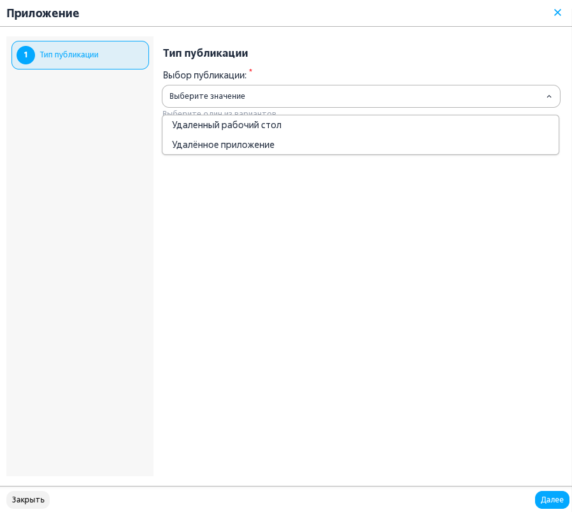Close the Приложение dialog with the X icon
Screen dimensions: 572x512
coord(557,13)
